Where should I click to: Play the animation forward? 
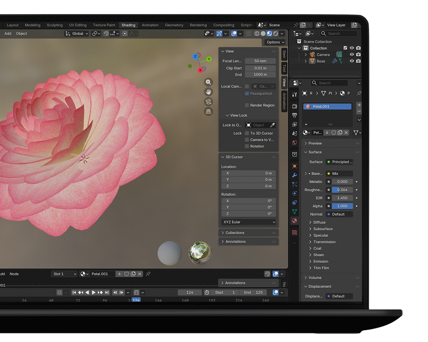point(94,292)
